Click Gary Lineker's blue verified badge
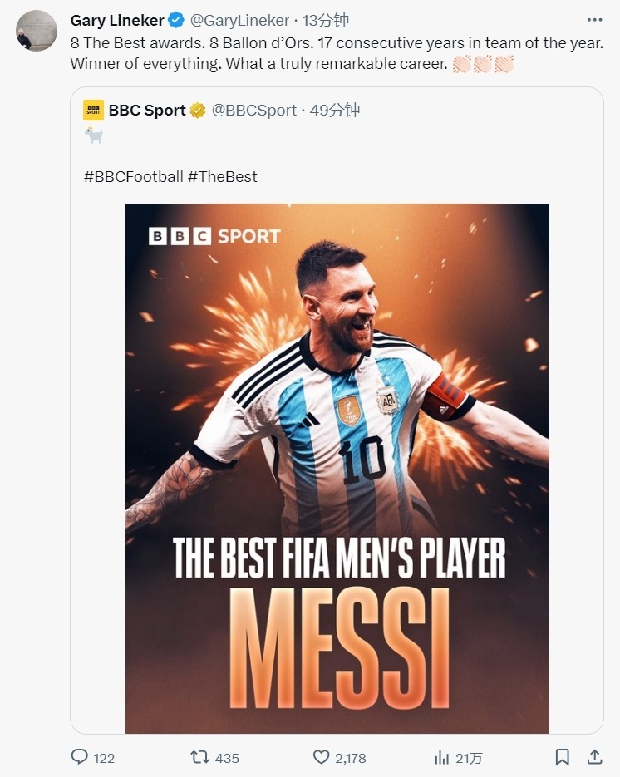620x777 pixels. [177, 20]
